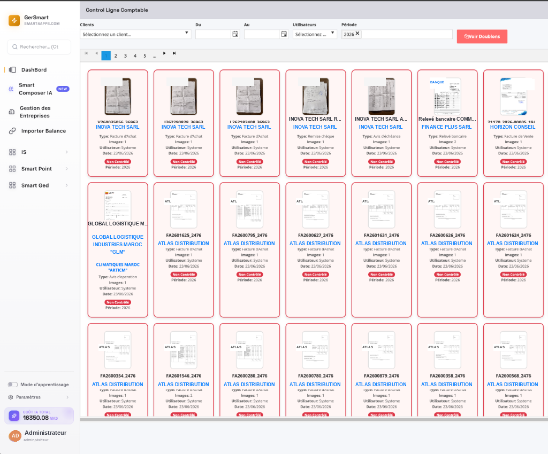Click ATLAS DISTRIBUTION link under FA2600354_2476
The width and height of the screenshot is (548, 454).
click(x=117, y=384)
